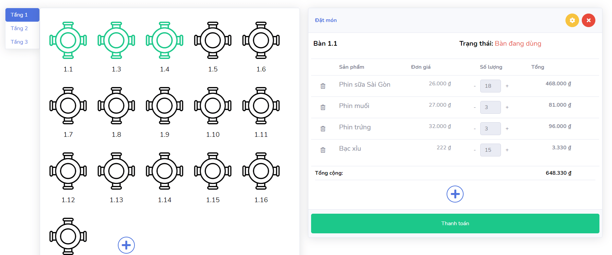Image resolution: width=612 pixels, height=255 pixels.
Task: Select table 1.16 icon
Action: coord(261,171)
